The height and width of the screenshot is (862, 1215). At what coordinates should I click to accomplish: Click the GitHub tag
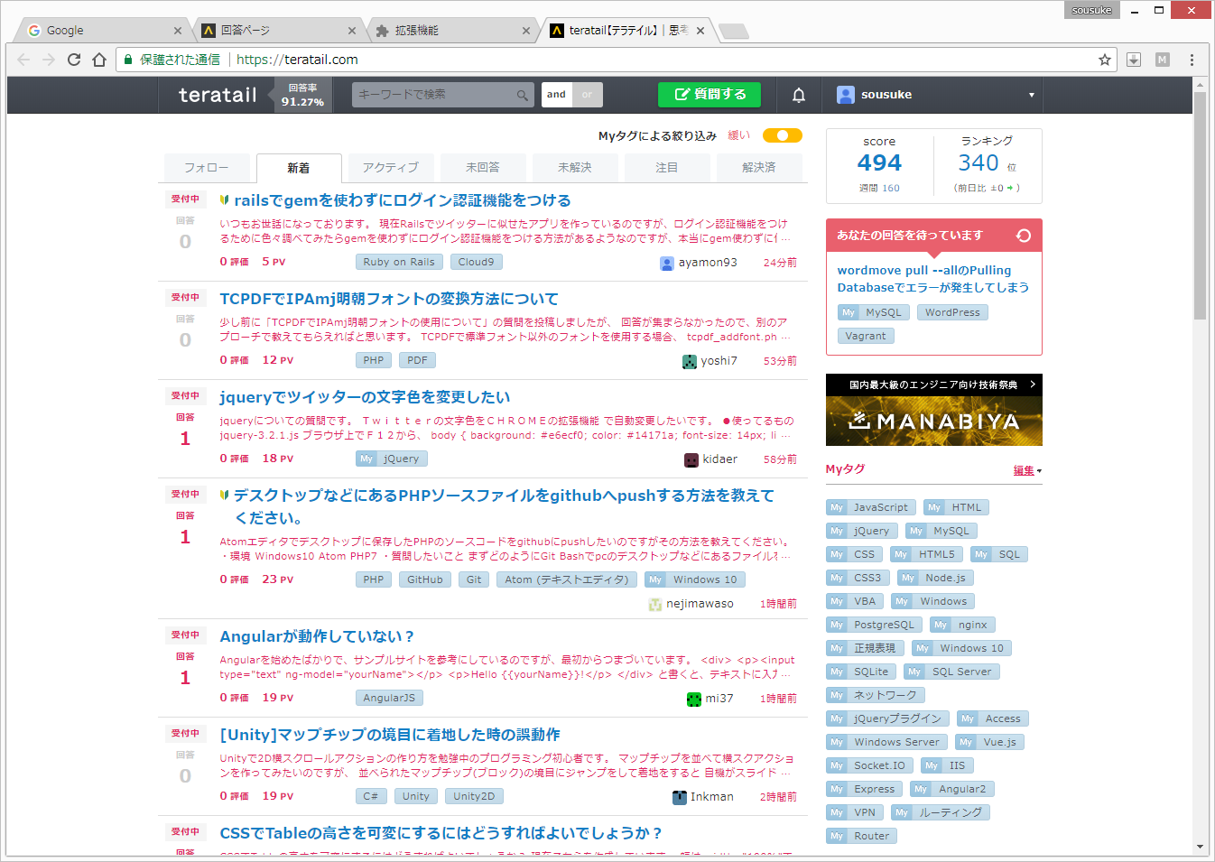pos(425,579)
